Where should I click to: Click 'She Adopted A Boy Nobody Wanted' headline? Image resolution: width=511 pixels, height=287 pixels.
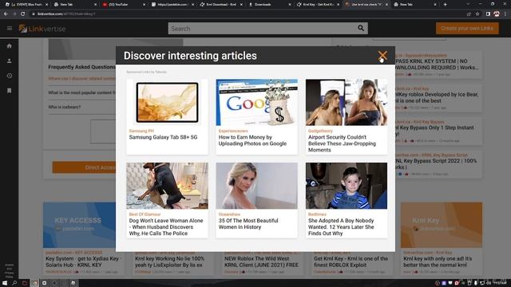coord(341,226)
